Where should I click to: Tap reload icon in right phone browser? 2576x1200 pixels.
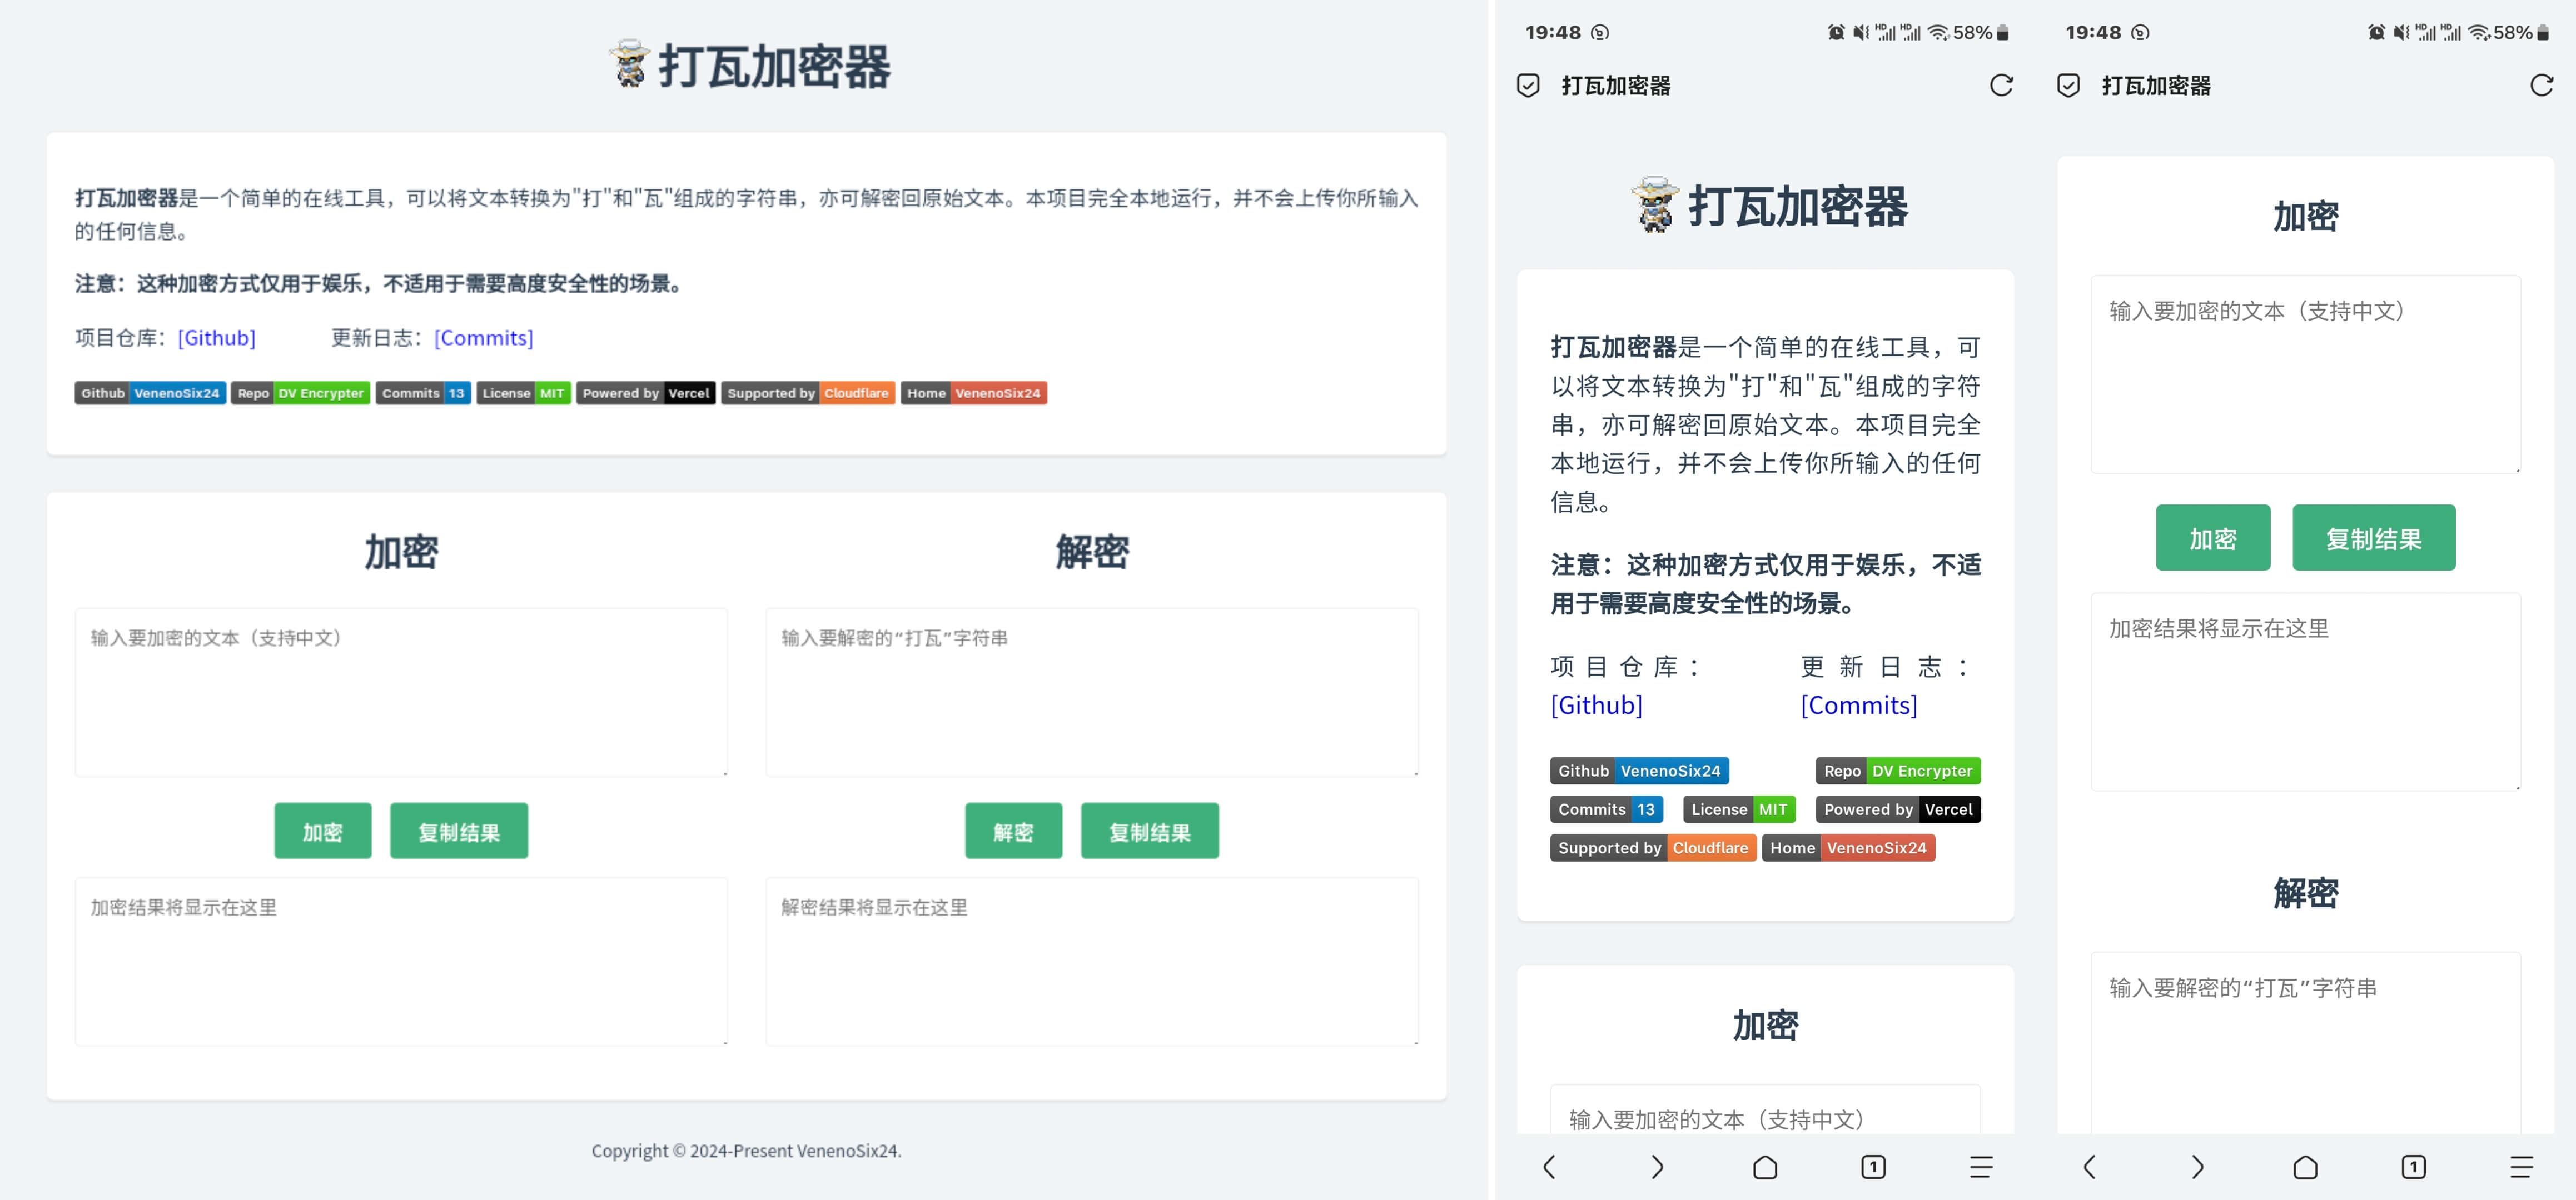click(x=2541, y=86)
